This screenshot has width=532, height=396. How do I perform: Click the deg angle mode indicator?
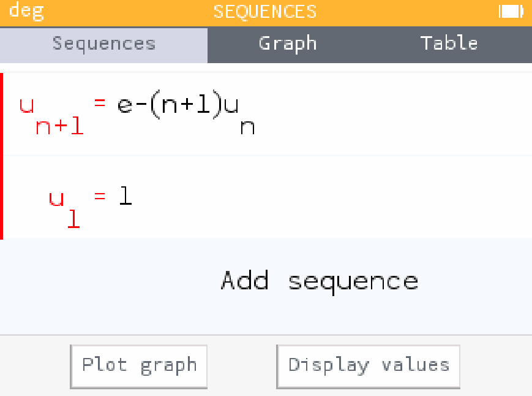(26, 10)
